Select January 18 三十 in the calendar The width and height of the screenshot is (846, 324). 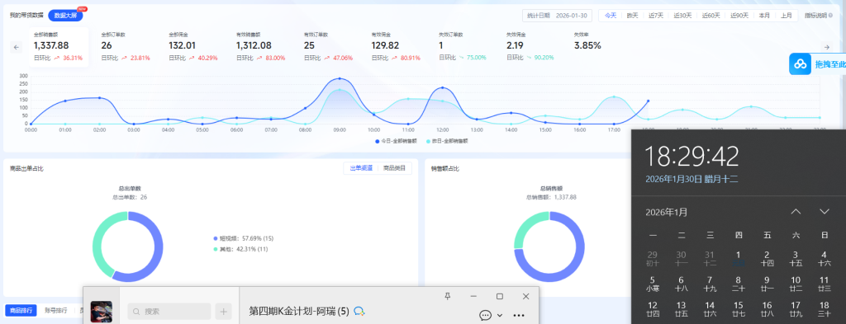(824, 309)
